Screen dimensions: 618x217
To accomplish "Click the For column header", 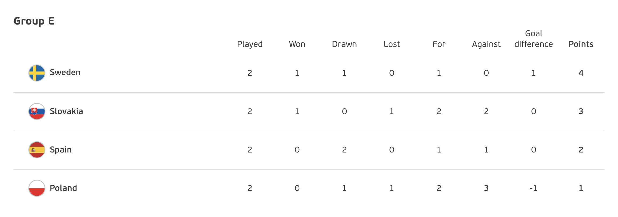I will click(x=439, y=44).
